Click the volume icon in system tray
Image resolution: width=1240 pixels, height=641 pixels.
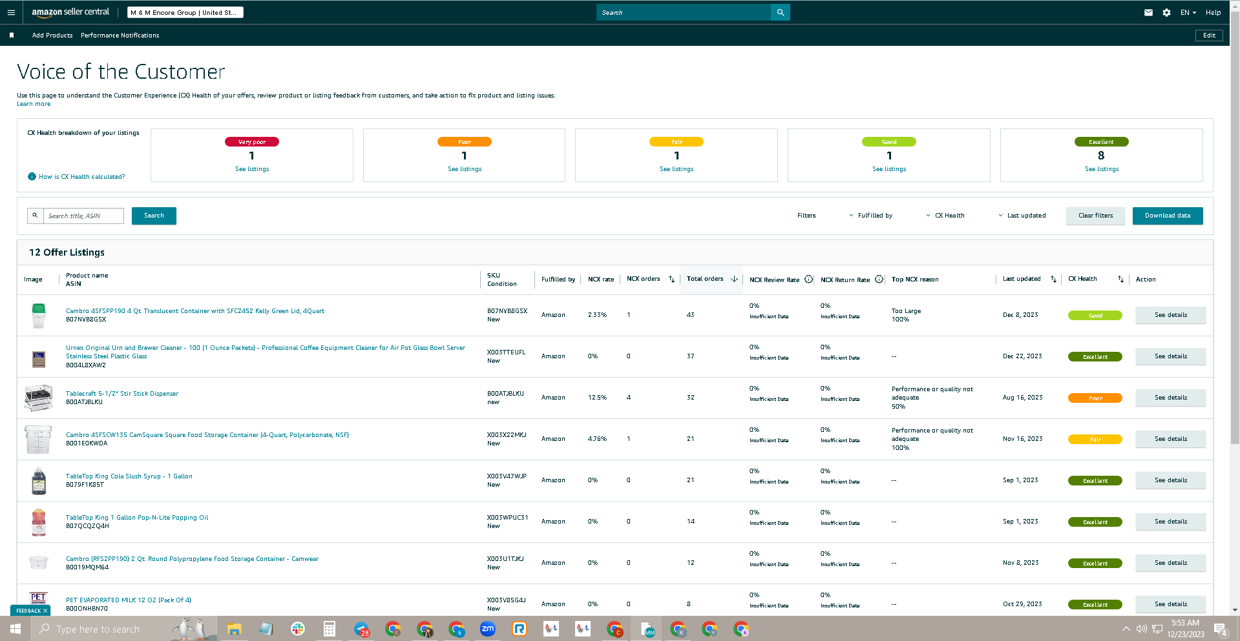[x=1142, y=629]
